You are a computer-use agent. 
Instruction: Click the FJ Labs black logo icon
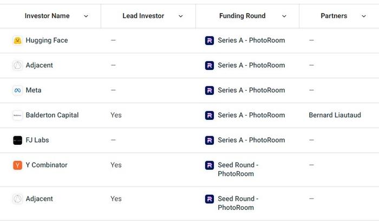tap(17, 140)
